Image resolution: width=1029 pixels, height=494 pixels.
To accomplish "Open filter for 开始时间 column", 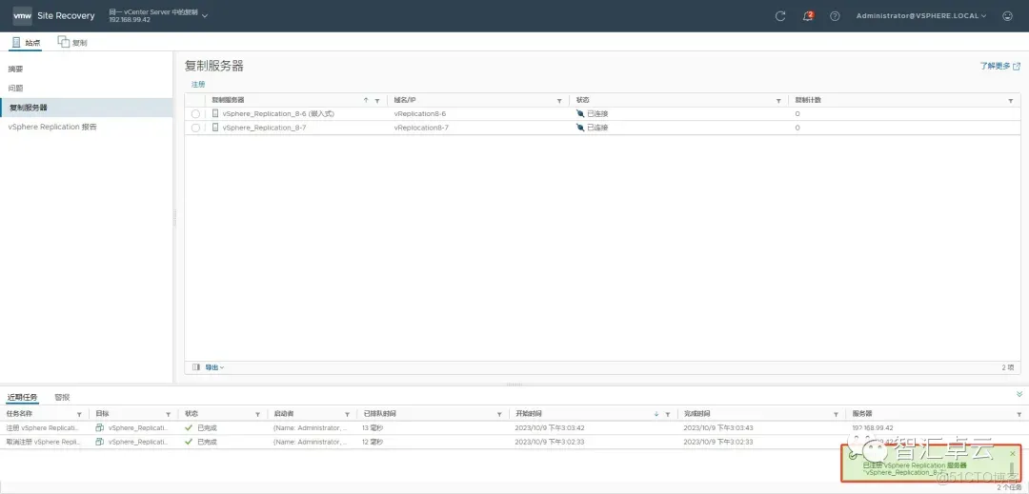I will [667, 415].
